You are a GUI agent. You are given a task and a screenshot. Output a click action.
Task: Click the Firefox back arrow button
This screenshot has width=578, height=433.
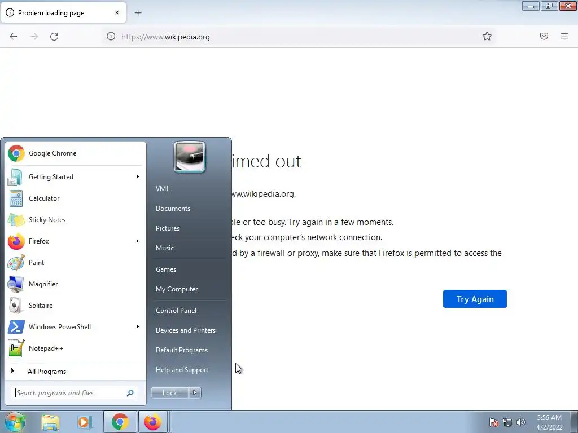[x=14, y=37]
